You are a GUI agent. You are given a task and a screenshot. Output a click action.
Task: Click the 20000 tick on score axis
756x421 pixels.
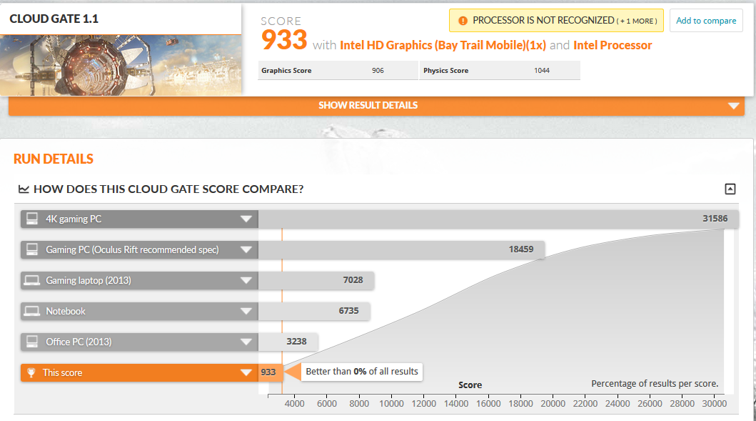[x=553, y=404]
